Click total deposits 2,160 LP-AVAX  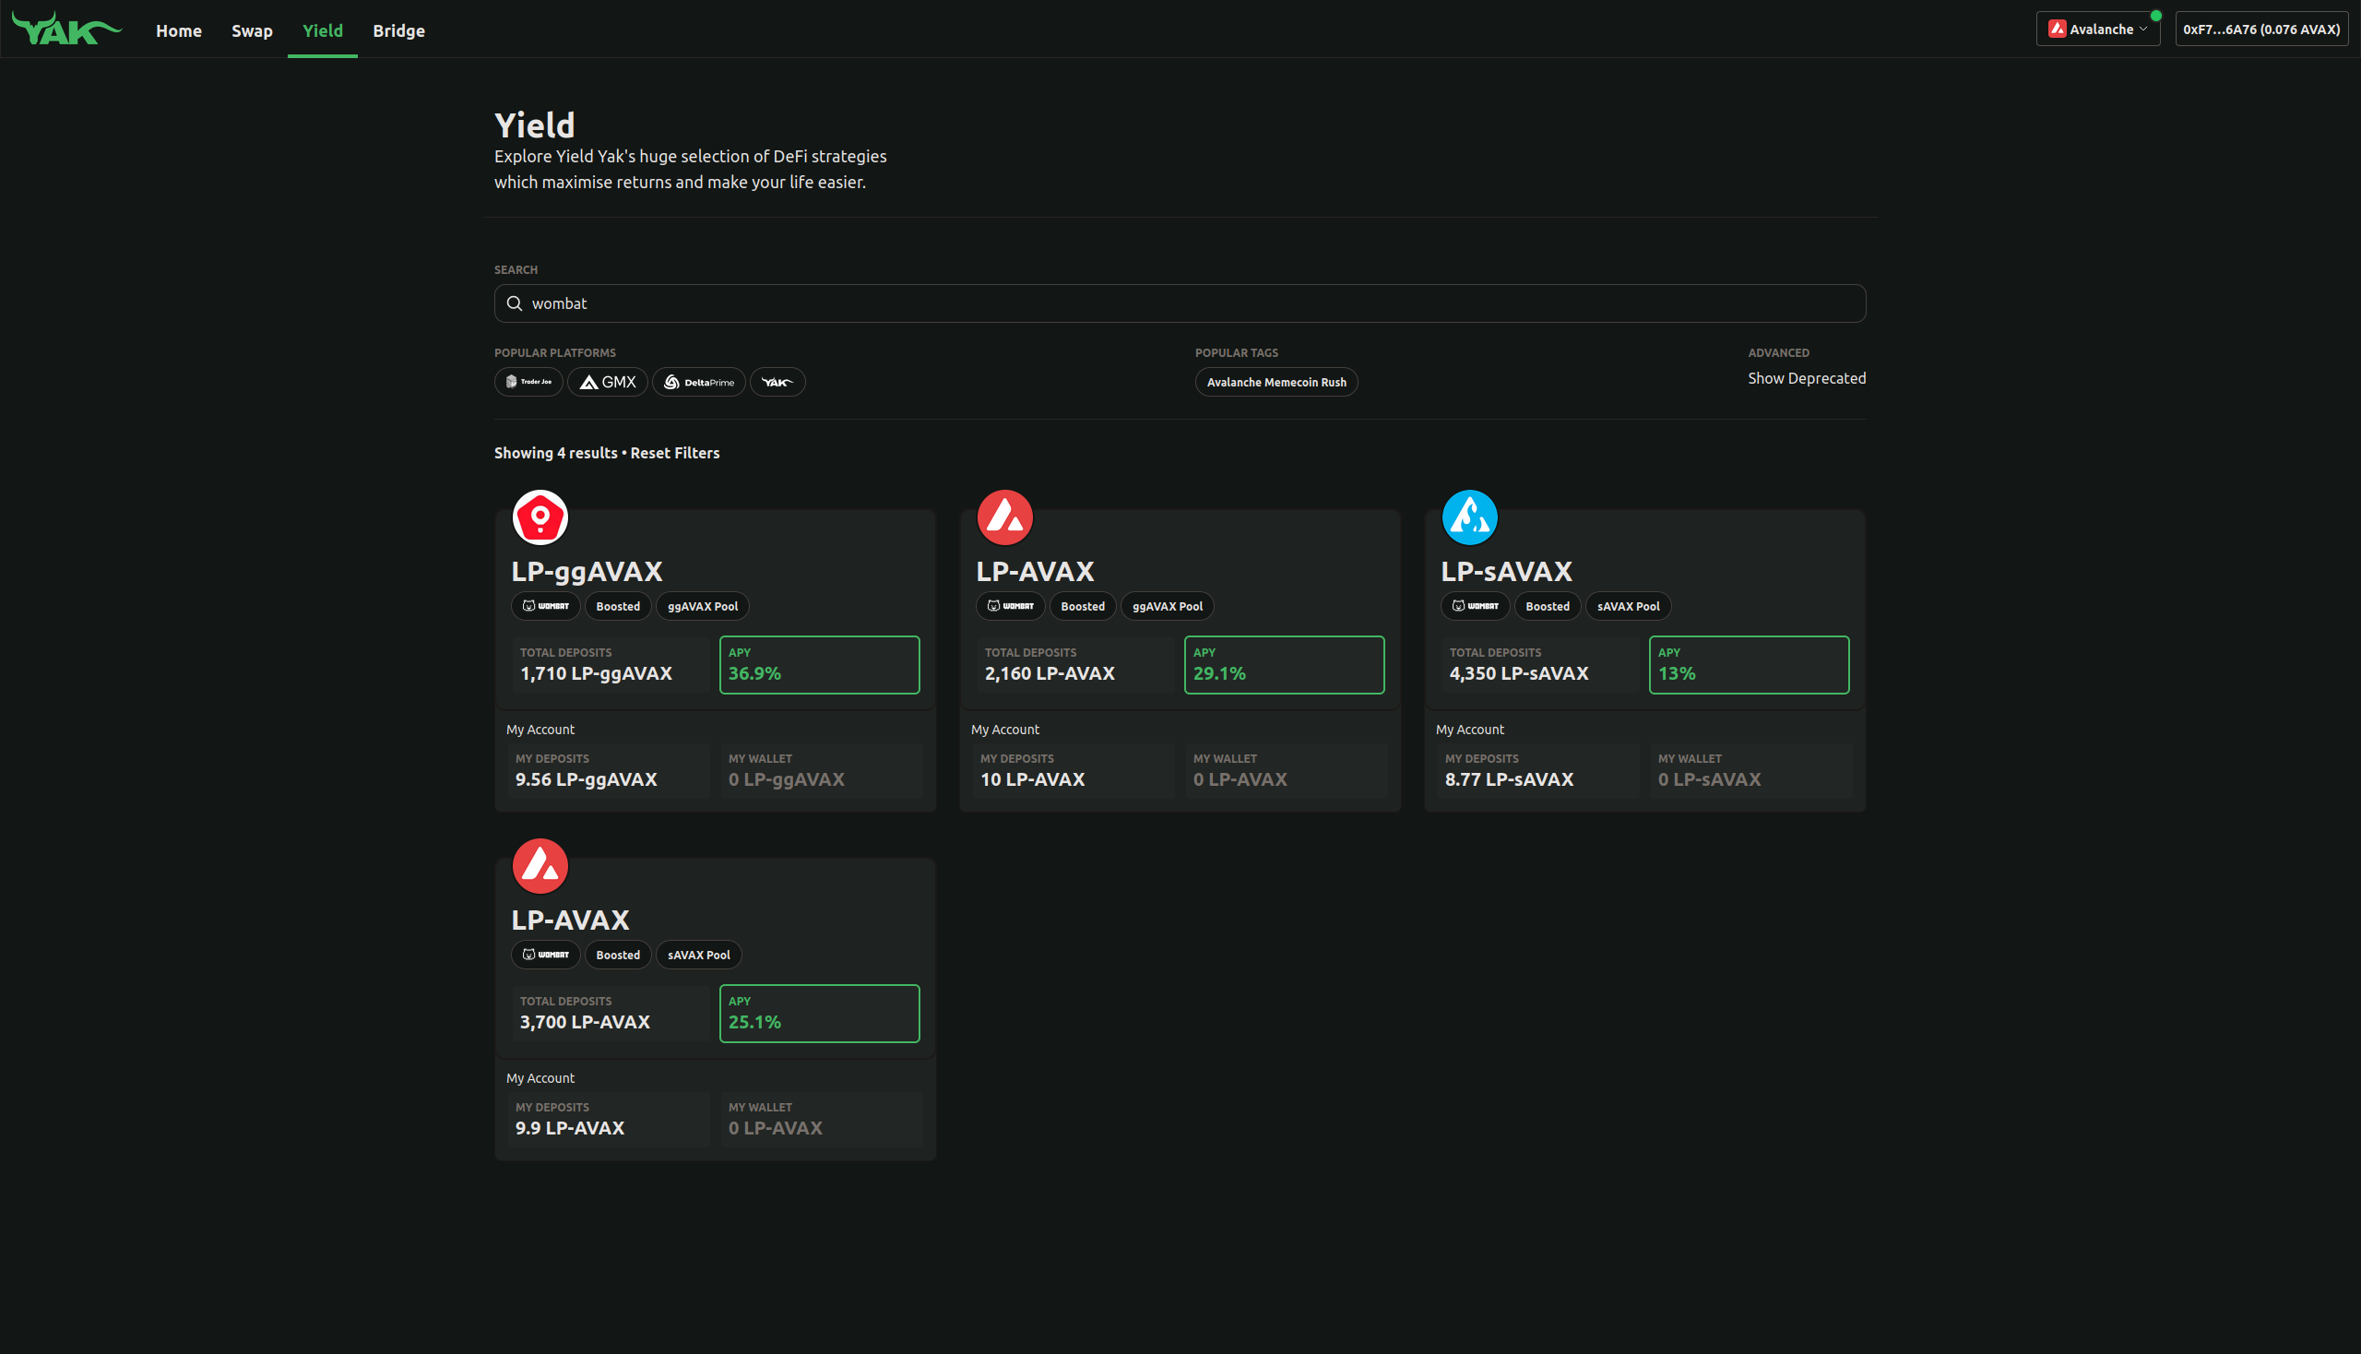1075,665
